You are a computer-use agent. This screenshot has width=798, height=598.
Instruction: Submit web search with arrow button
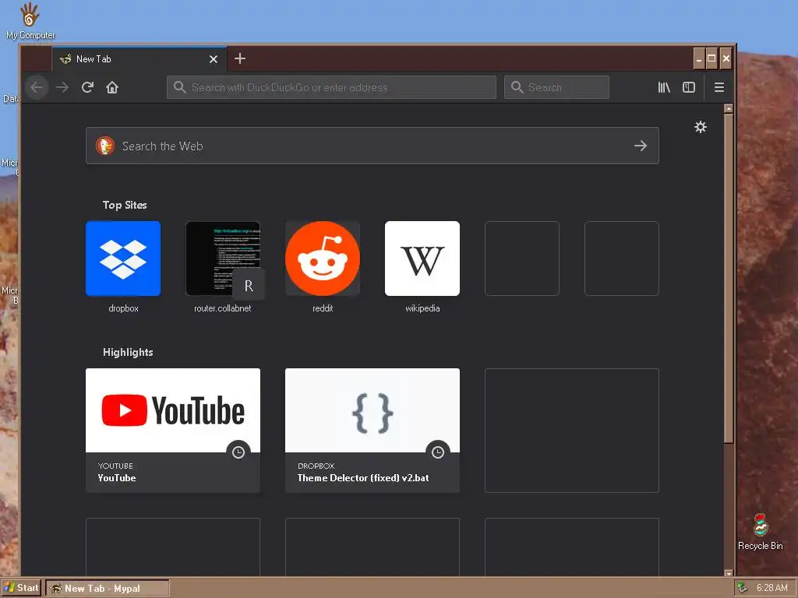641,146
